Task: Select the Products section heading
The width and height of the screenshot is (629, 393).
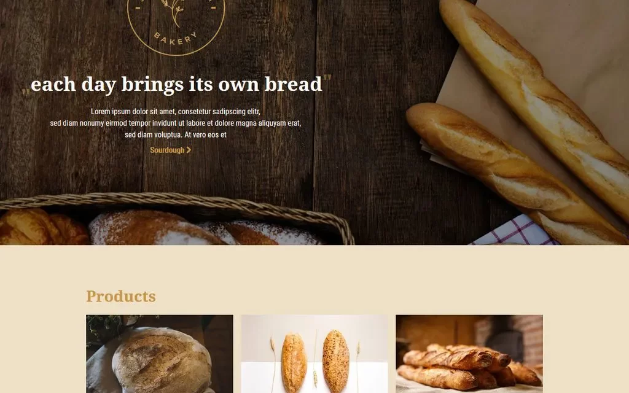Action: tap(121, 297)
